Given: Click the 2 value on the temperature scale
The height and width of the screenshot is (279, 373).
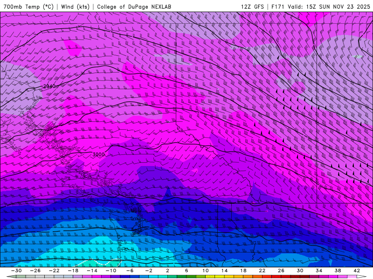Looking at the screenshot, I should tap(168, 271).
